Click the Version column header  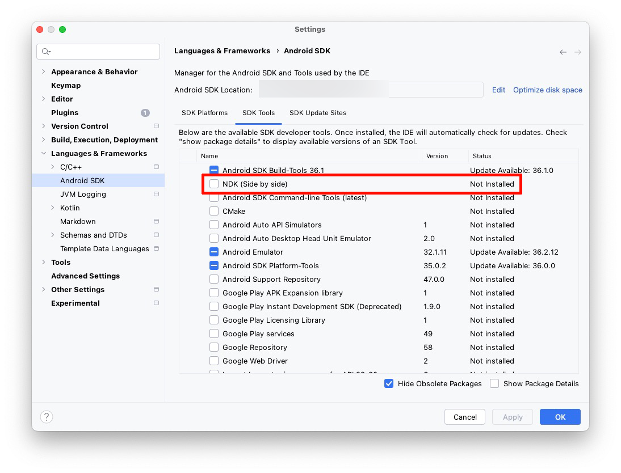coord(445,156)
